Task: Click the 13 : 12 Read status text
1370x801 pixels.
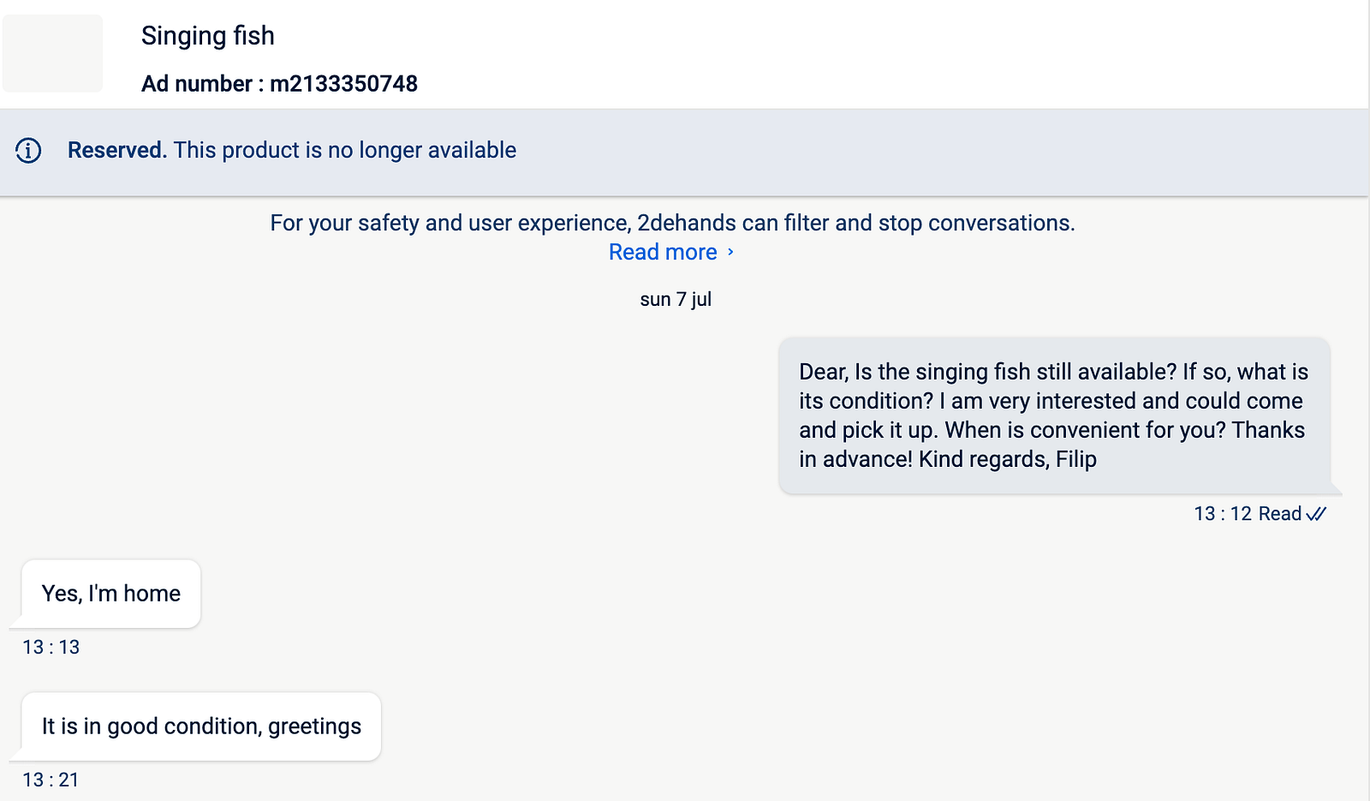Action: coord(1248,514)
